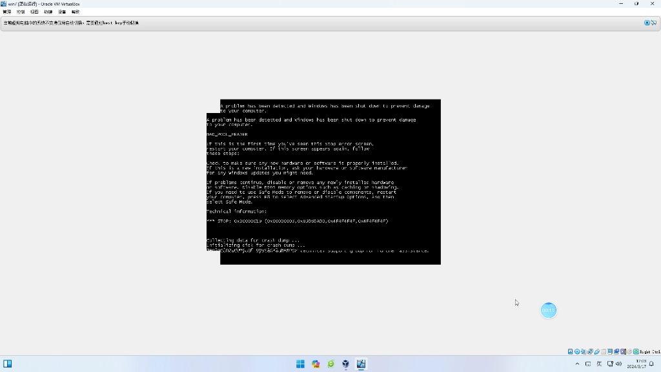
Task: Open the 设备 menu
Action: 62,12
